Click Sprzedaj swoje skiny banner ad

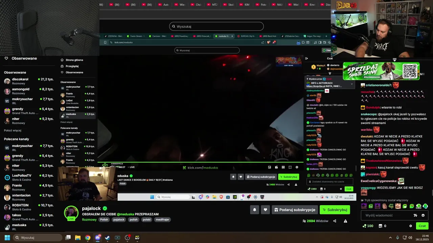(381, 71)
